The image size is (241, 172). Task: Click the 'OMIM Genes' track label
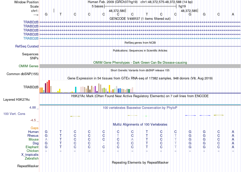click(29, 66)
